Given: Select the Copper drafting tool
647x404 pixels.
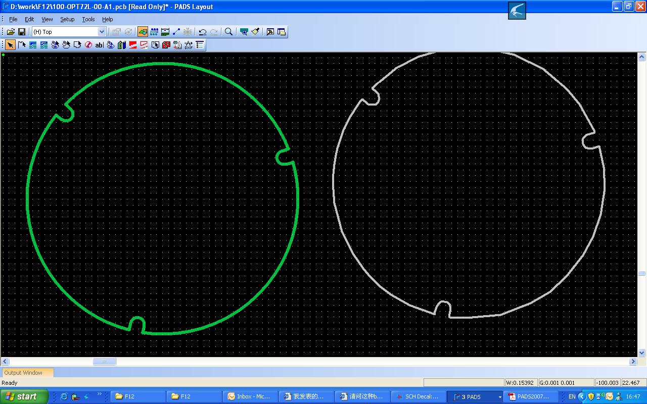Looking at the screenshot, I should click(33, 45).
